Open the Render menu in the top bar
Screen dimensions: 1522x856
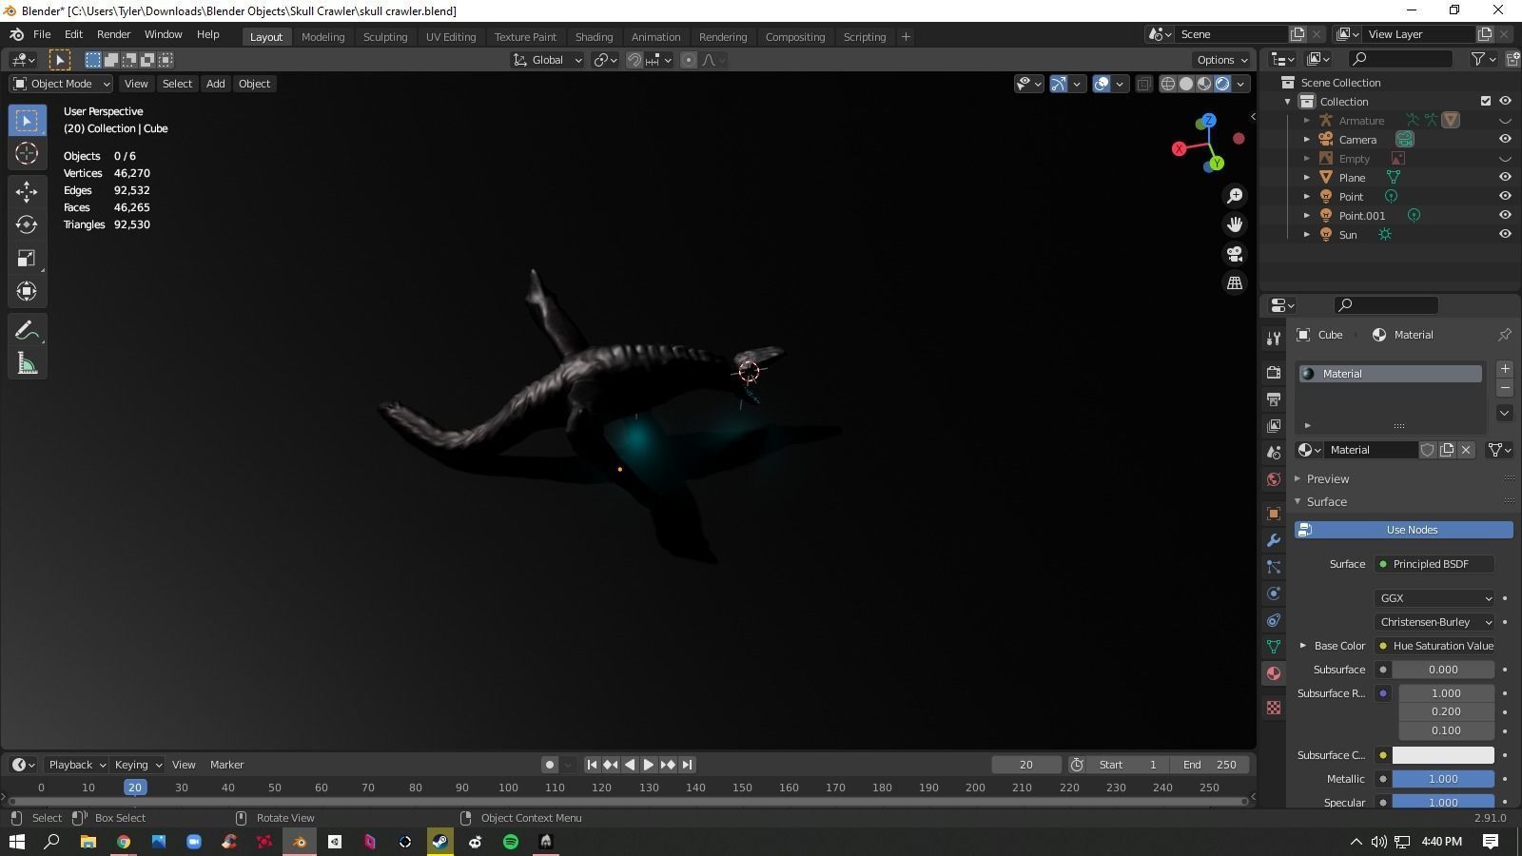[x=113, y=34]
